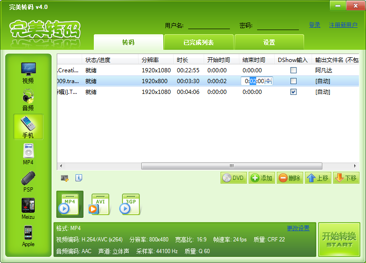Choose the MP4 output format icon
Screen dimensions: 366x263
[70, 204]
